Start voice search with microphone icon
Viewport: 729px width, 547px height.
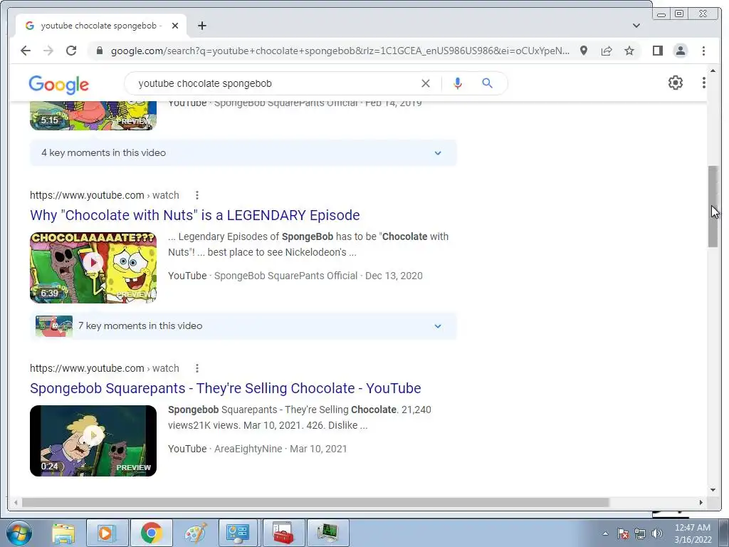tap(458, 83)
